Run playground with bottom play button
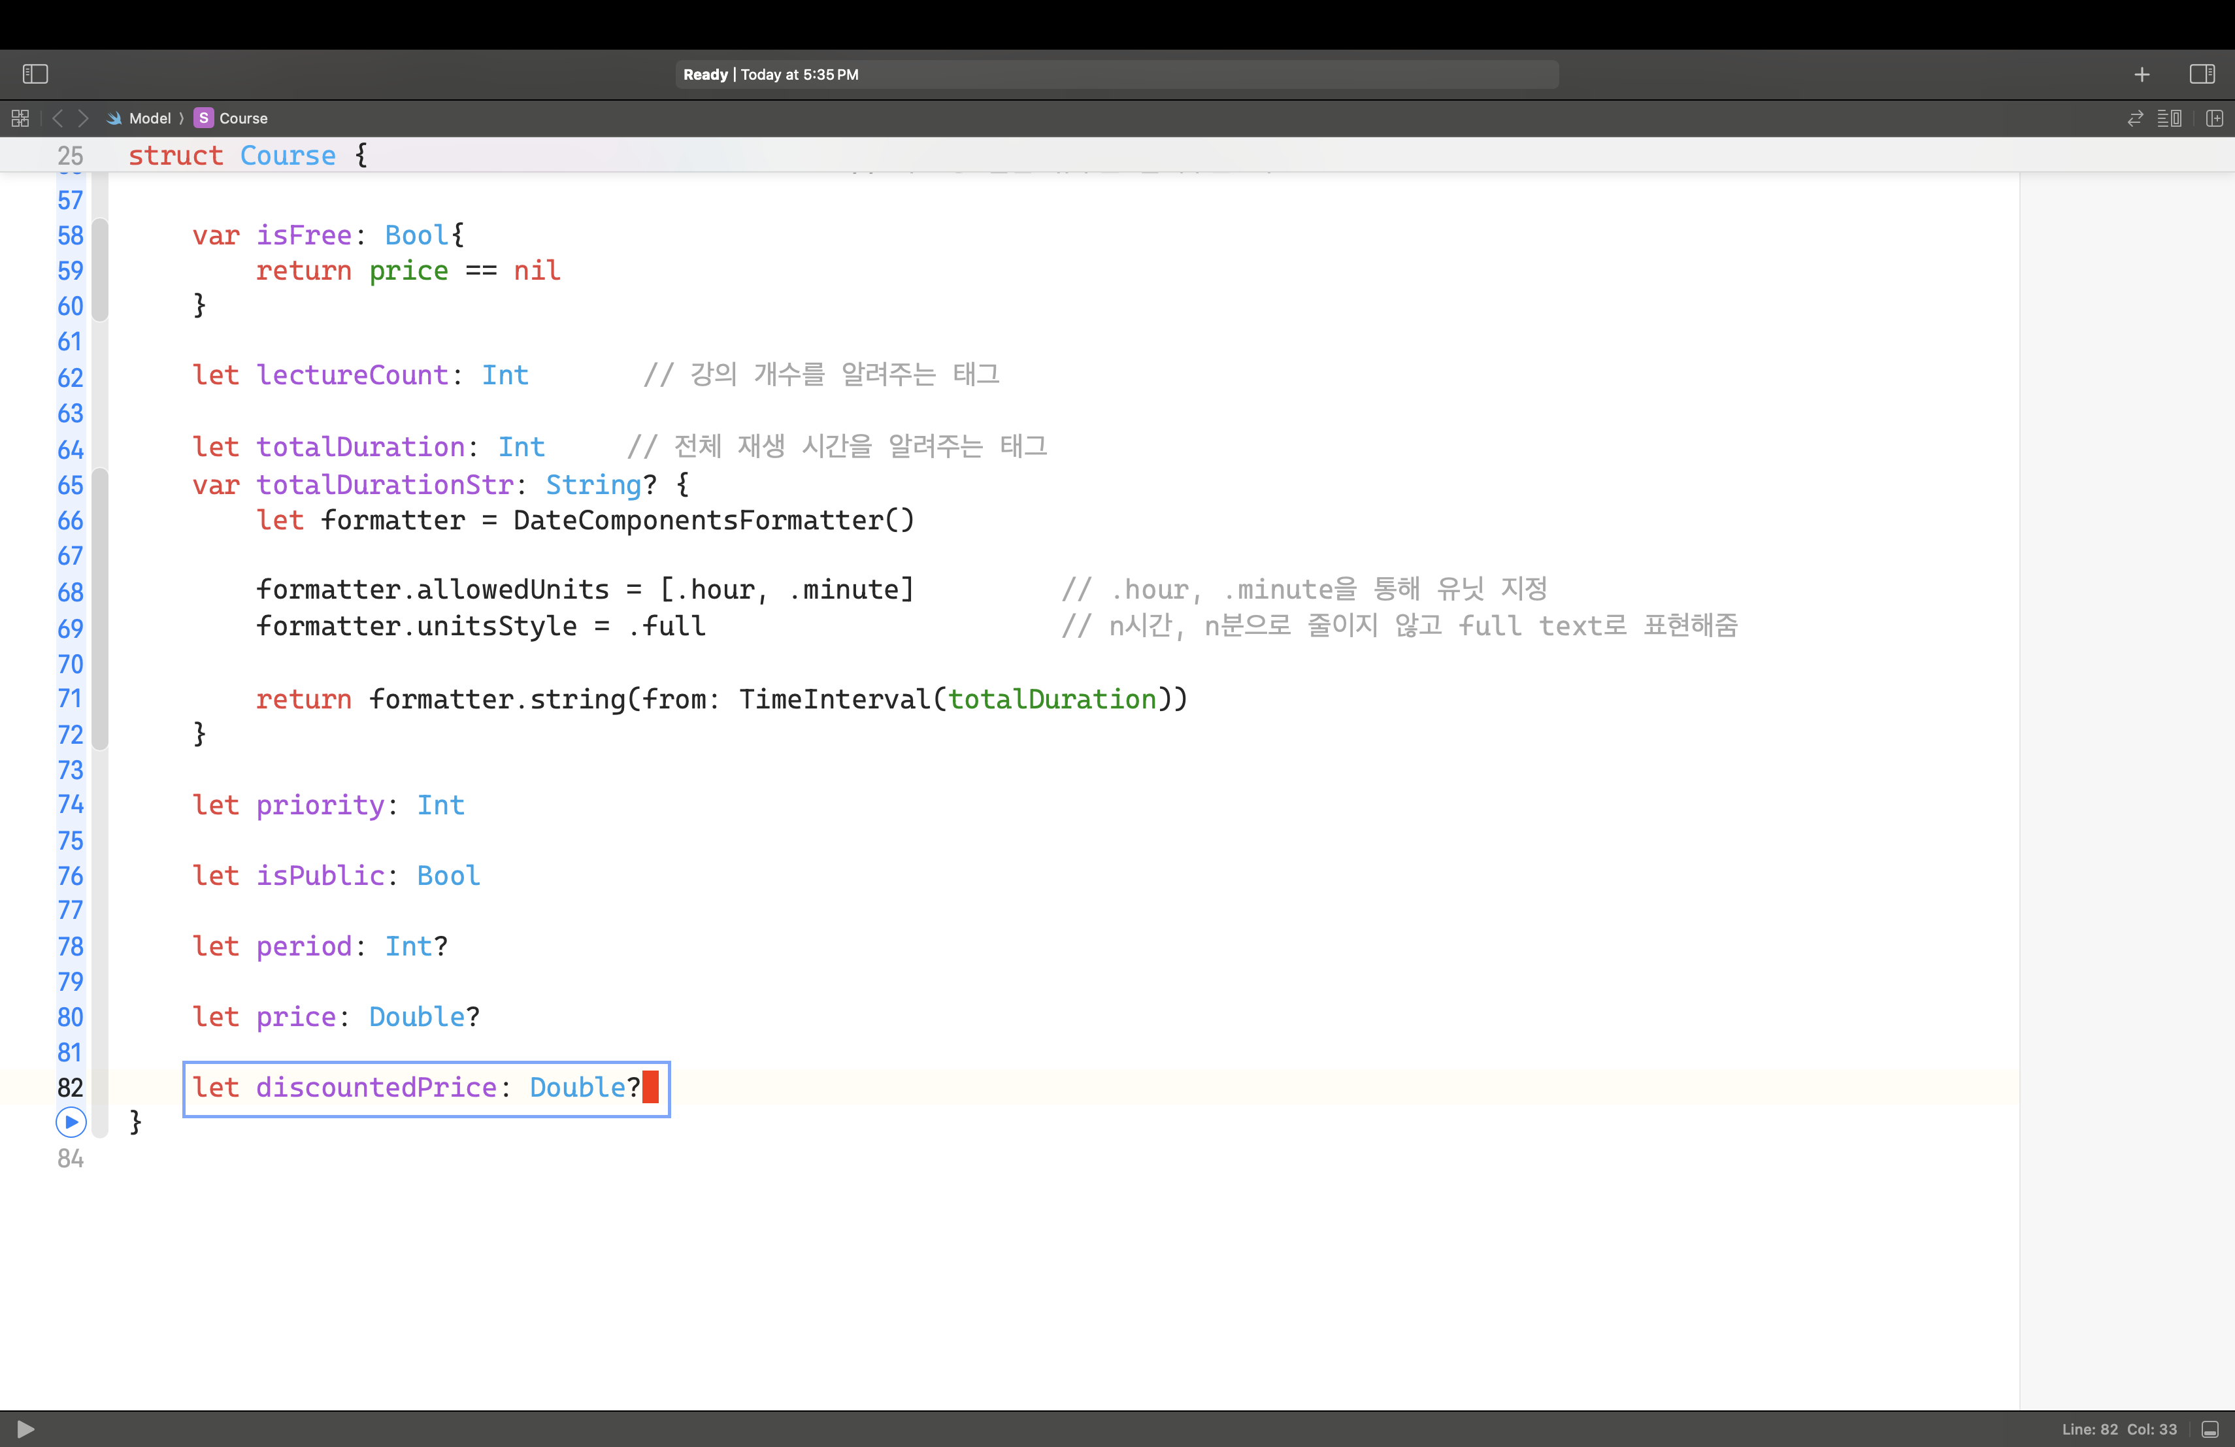The height and width of the screenshot is (1447, 2235). tap(25, 1428)
